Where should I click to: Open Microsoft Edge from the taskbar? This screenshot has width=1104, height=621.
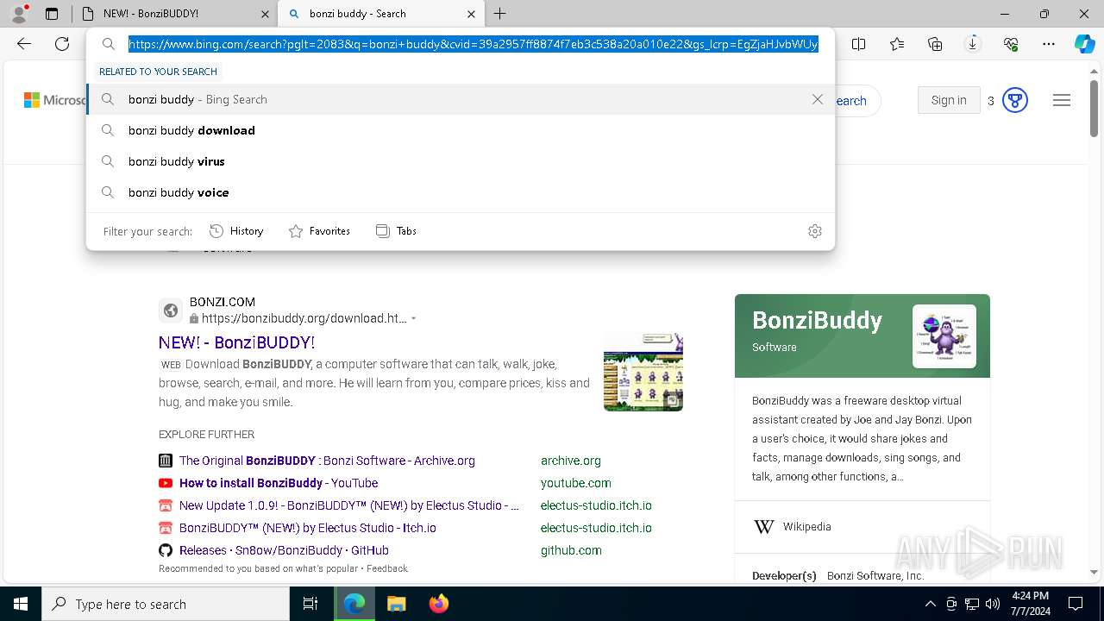pyautogui.click(x=354, y=604)
